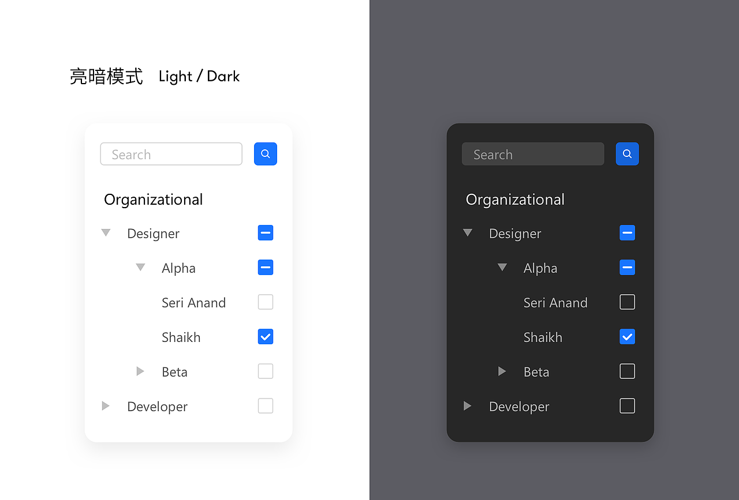Select Developer label in dark panel

point(519,407)
